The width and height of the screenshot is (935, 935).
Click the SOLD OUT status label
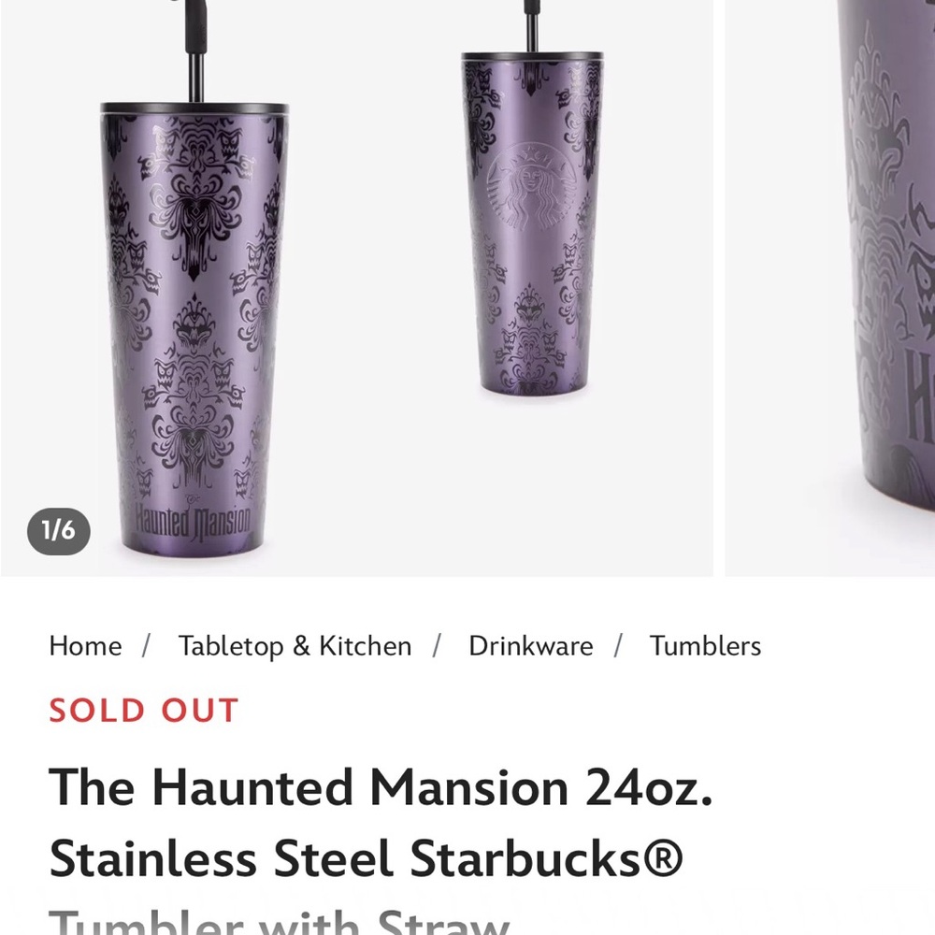coord(142,711)
